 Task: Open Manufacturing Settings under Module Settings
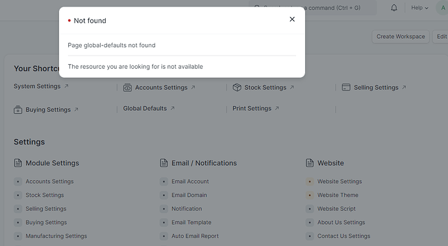(56, 236)
